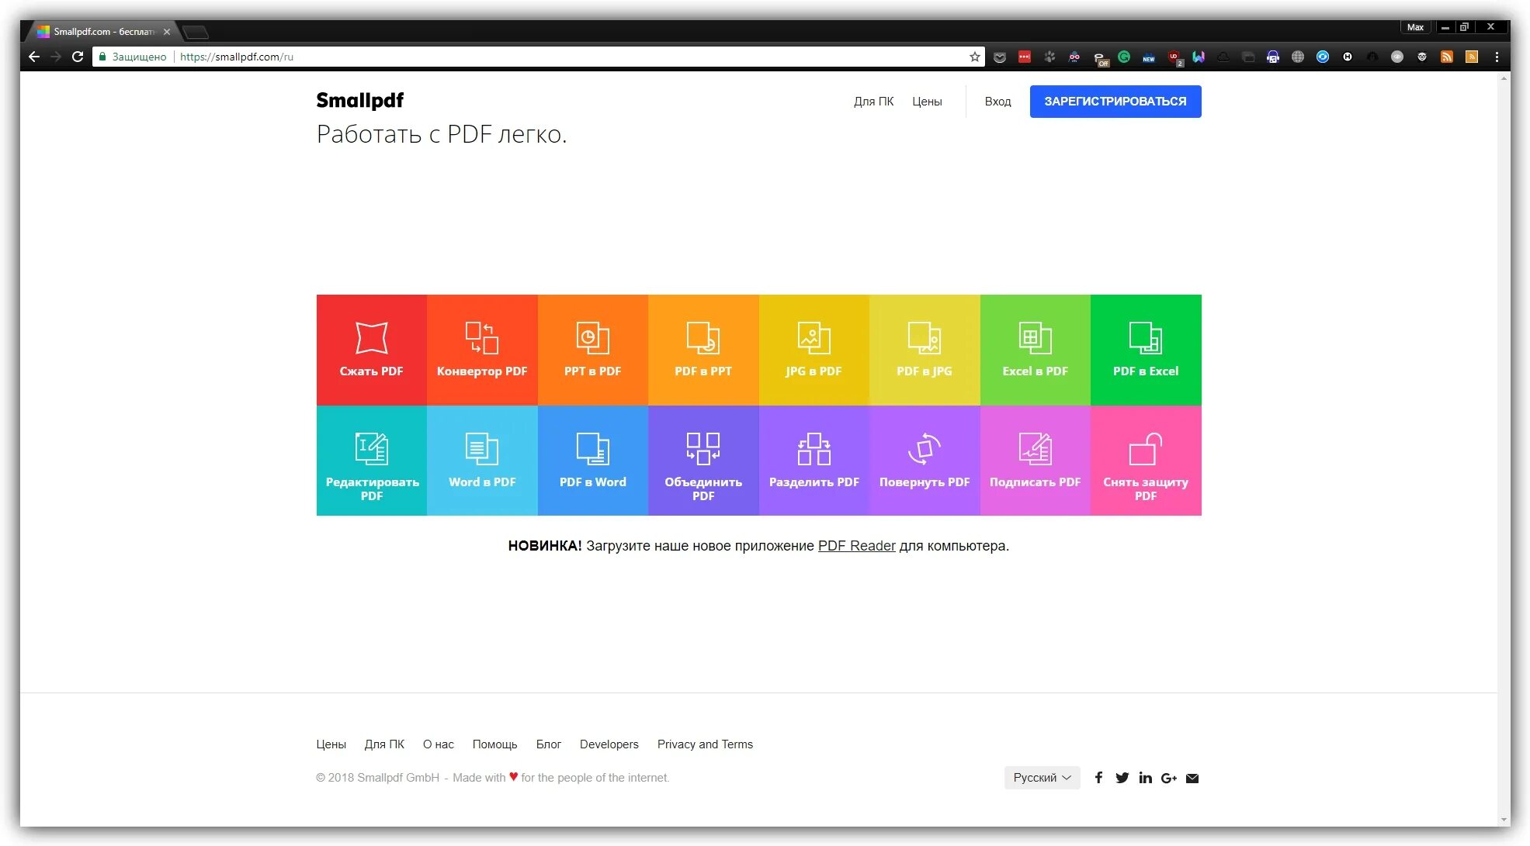1530x846 pixels.
Task: Select the PDF в PPT converter
Action: [703, 350]
